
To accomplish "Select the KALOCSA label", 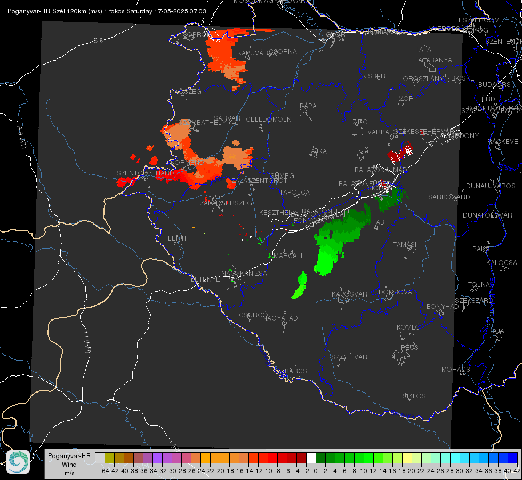I will click(502, 263).
